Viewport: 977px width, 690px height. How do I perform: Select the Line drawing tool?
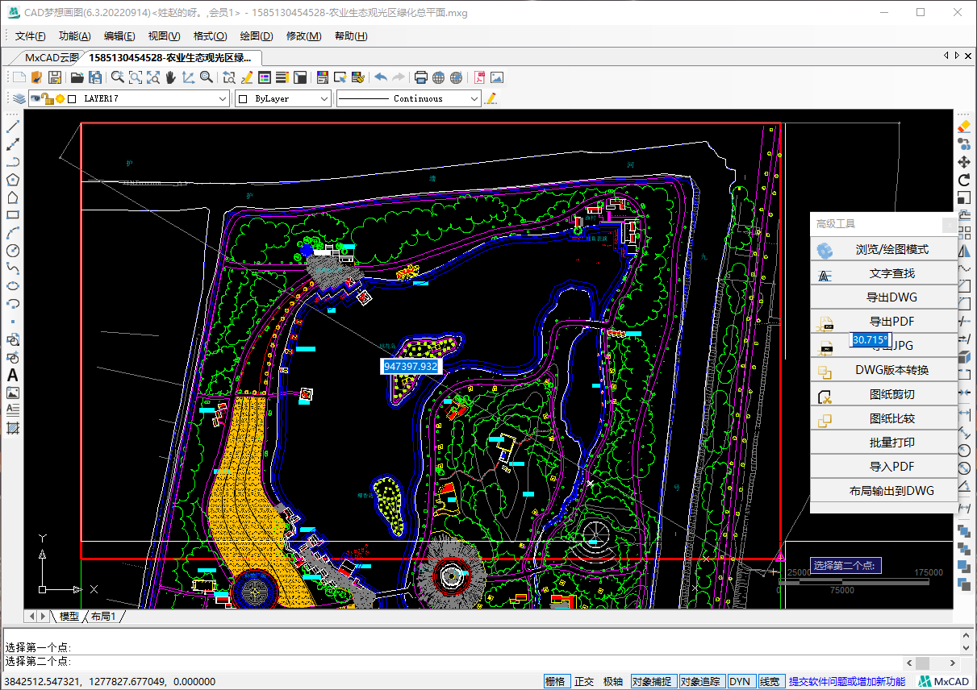pyautogui.click(x=13, y=127)
